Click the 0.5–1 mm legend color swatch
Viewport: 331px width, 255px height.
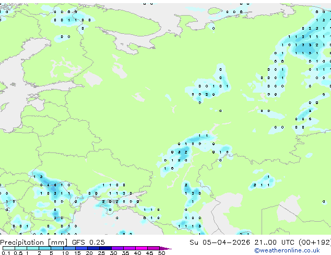[x=21, y=248]
